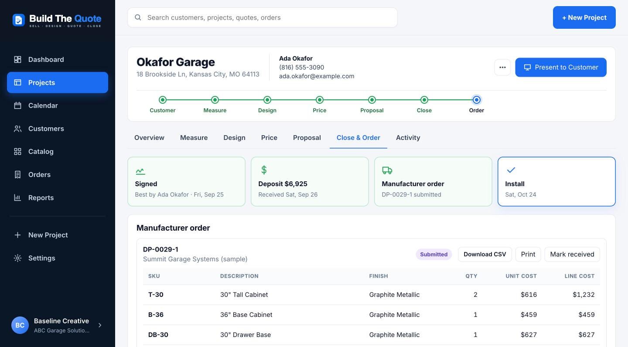Open the Projects sidebar item

[x=58, y=82]
